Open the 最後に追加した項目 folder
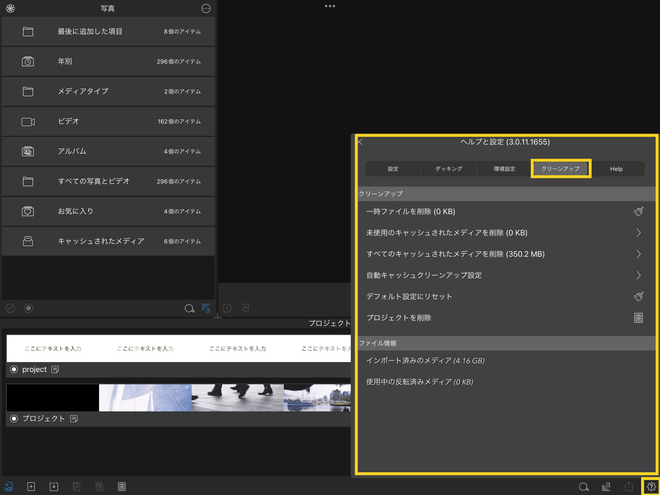 tap(108, 32)
